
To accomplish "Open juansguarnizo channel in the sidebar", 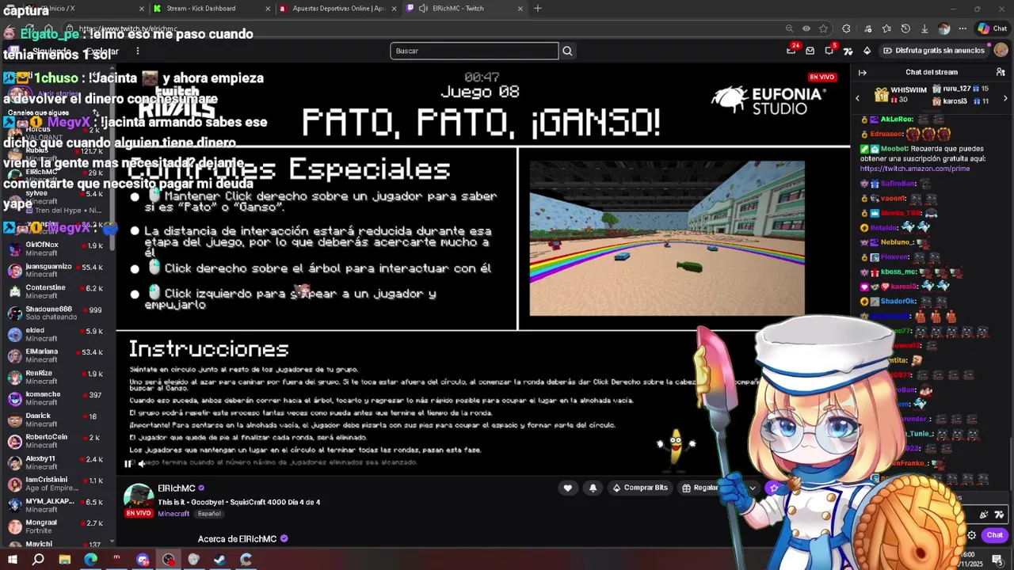I will (57, 270).
